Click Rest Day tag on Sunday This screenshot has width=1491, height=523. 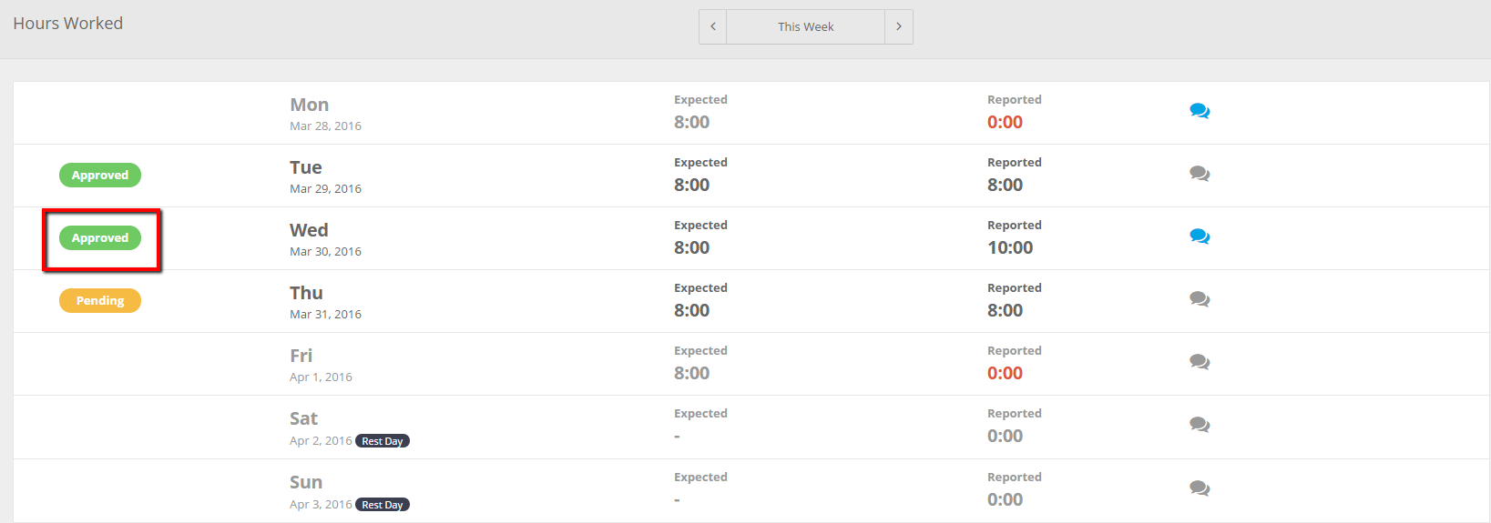click(383, 505)
